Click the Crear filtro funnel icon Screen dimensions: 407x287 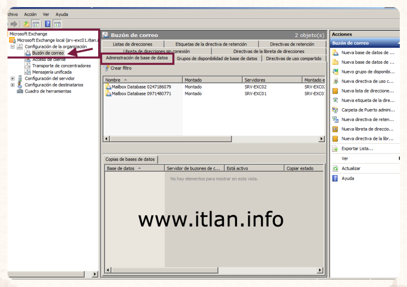tap(107, 68)
